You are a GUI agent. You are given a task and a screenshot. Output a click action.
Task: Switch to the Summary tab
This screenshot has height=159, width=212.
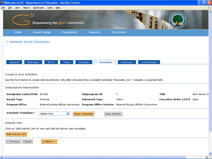pos(127,62)
